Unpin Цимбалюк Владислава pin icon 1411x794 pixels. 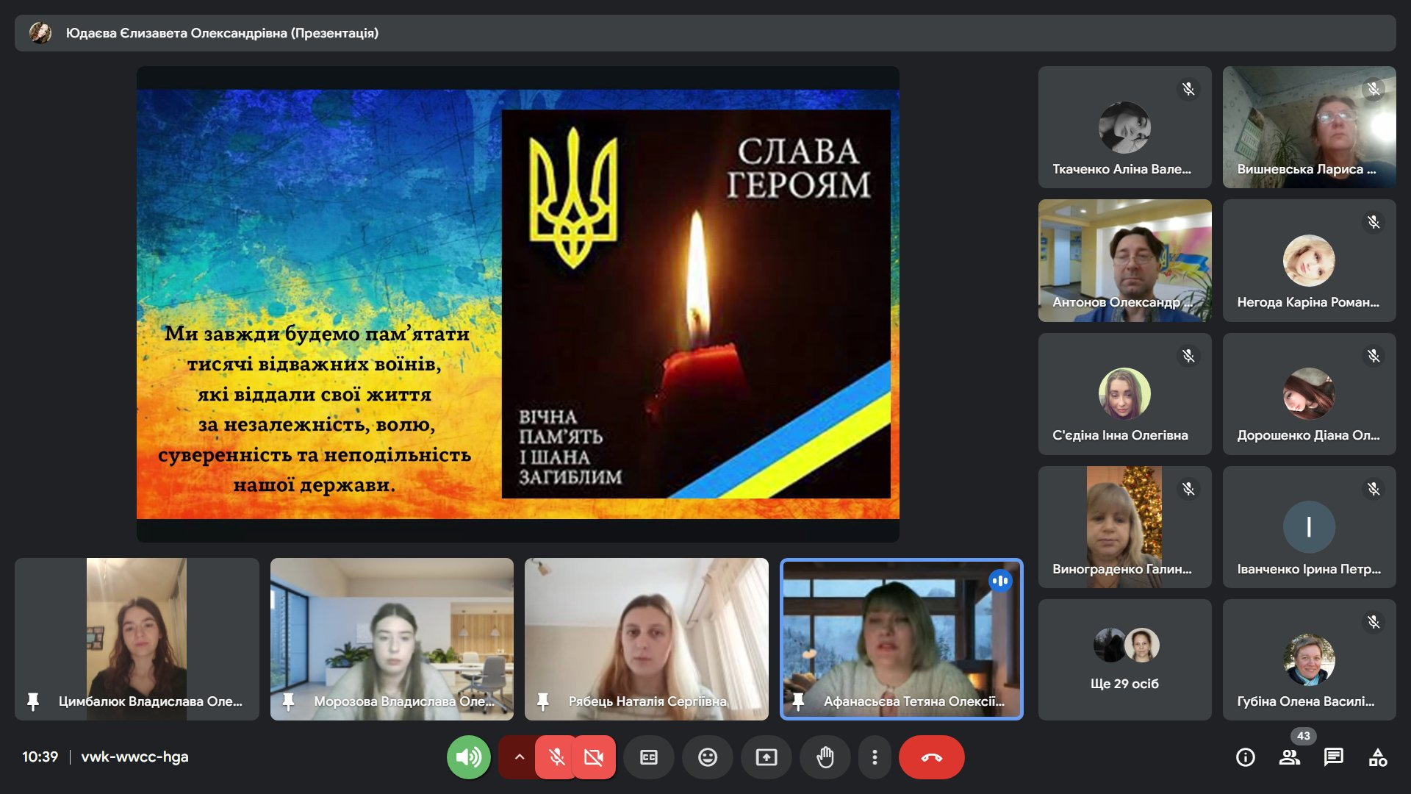[33, 701]
